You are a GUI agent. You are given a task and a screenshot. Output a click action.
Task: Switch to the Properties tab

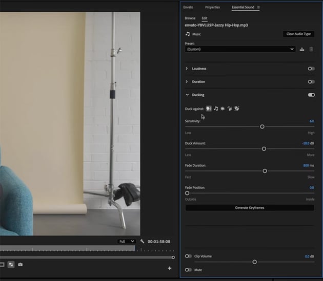point(212,7)
